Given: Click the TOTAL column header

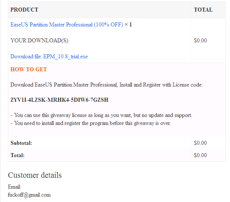Looking at the screenshot, I should coord(203,10).
